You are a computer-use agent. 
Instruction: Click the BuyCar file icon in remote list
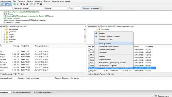tap(89, 71)
